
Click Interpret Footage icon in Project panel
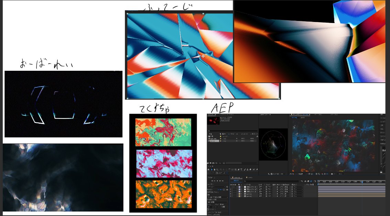click(x=208, y=163)
